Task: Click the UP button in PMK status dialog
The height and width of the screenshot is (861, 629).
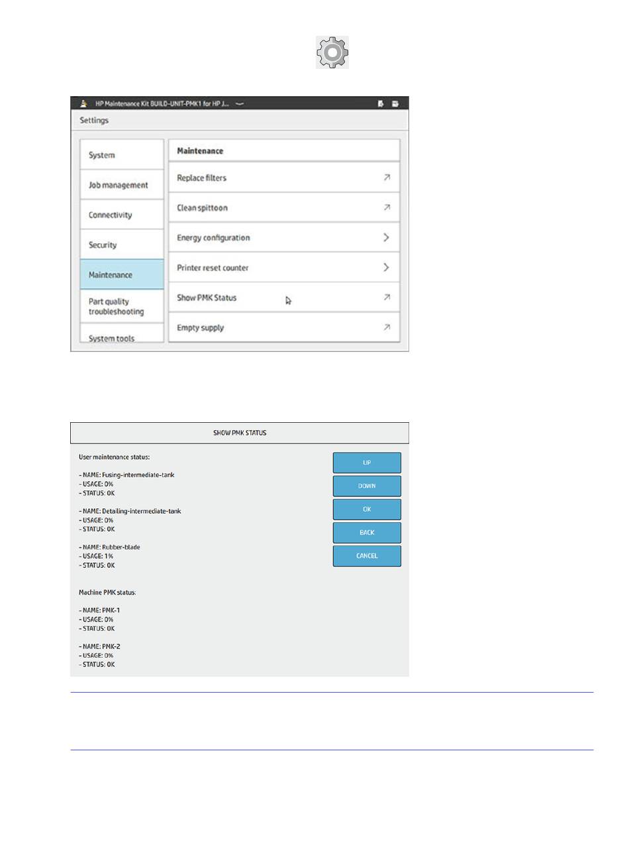Action: pos(367,463)
